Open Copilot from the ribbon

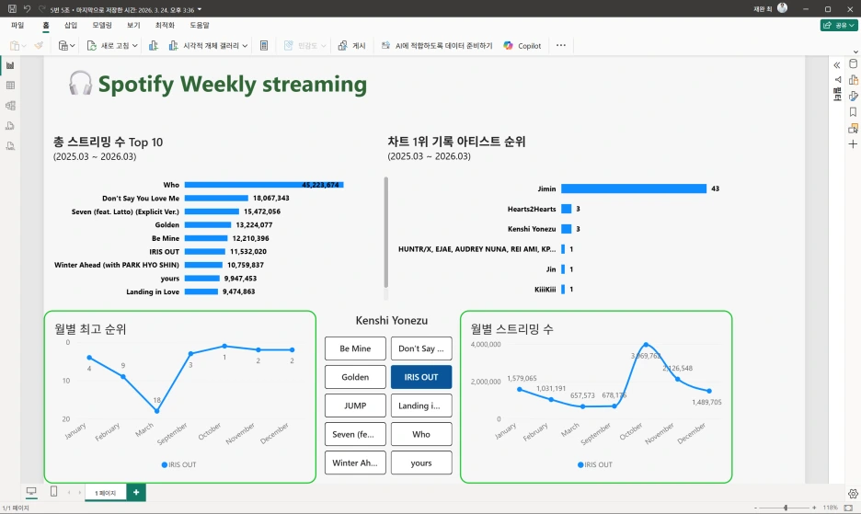click(x=522, y=46)
